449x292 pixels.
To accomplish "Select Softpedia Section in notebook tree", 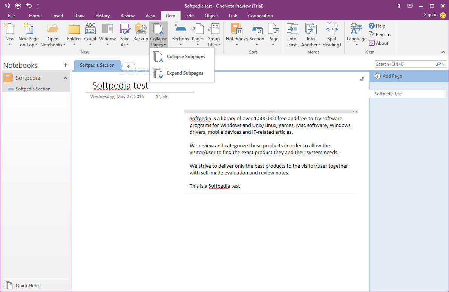I will (33, 89).
